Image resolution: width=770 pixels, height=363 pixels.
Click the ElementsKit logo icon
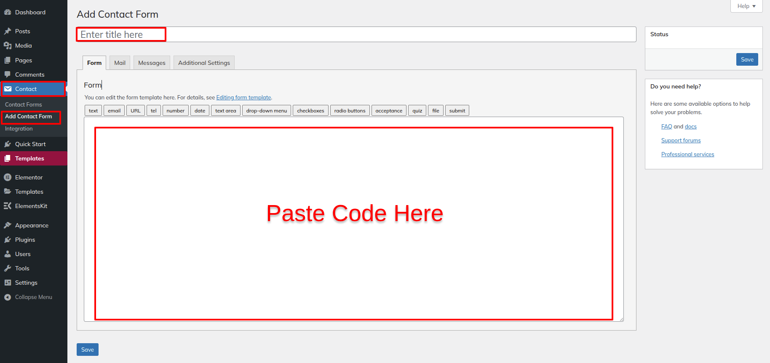[x=8, y=206]
